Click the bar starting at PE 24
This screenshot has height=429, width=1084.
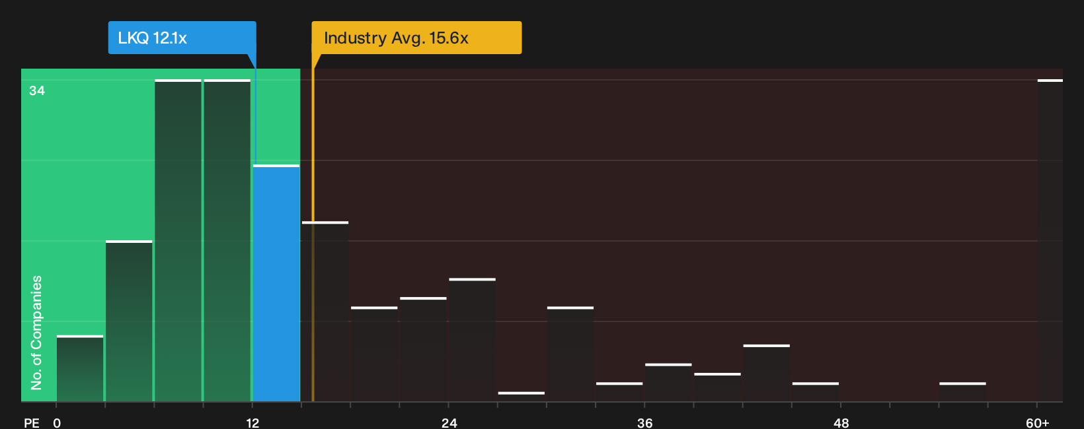tap(473, 340)
